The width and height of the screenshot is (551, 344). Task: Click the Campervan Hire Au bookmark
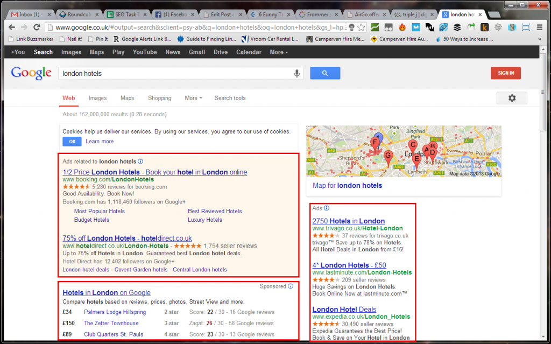tap(399, 39)
